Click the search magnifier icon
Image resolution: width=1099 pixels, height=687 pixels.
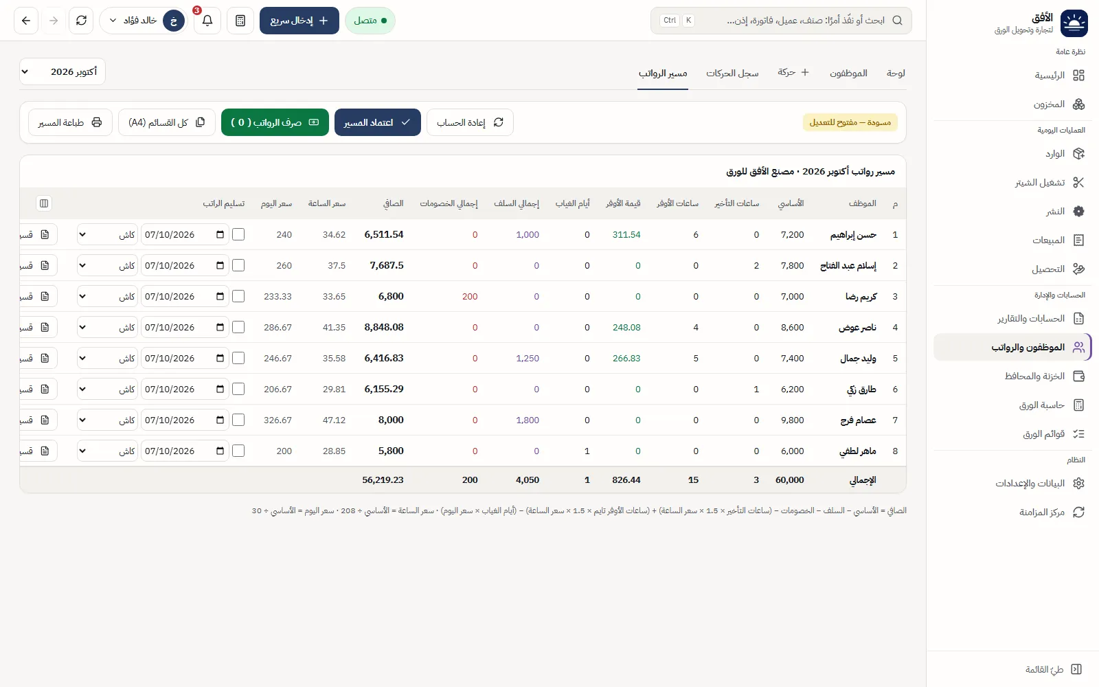tap(897, 21)
